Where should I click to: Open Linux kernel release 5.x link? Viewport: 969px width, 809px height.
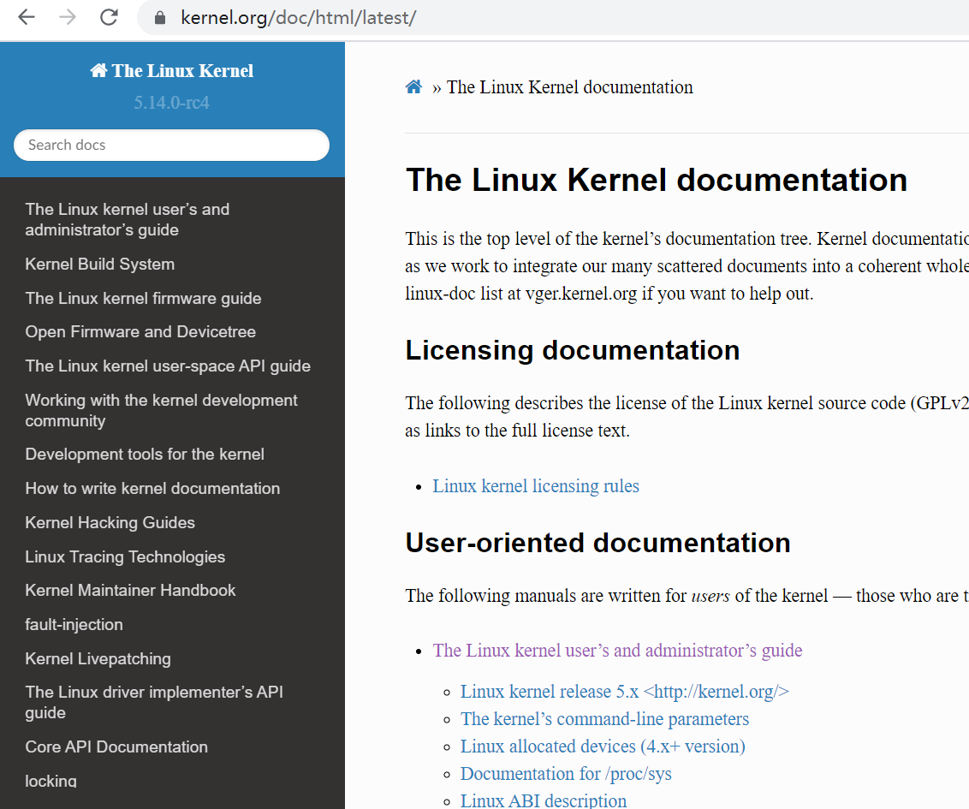point(624,692)
